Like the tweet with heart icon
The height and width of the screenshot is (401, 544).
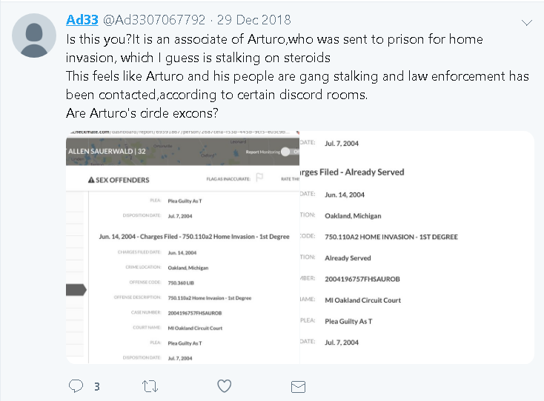[x=224, y=385]
